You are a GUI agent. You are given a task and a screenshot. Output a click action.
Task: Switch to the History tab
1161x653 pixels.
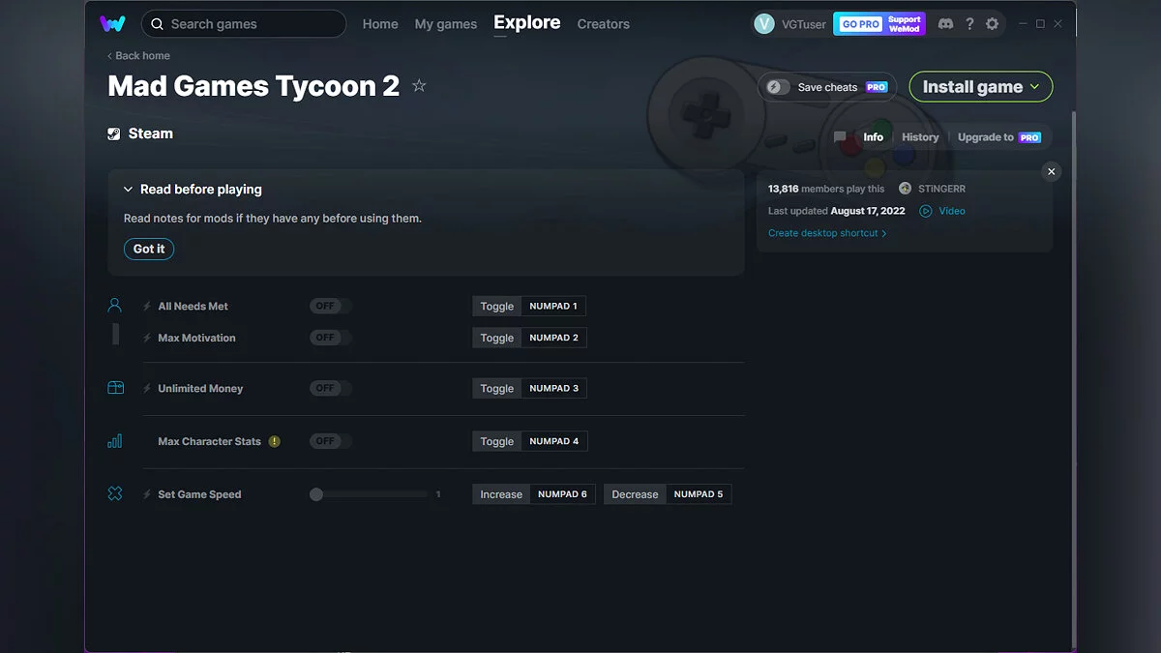(919, 136)
